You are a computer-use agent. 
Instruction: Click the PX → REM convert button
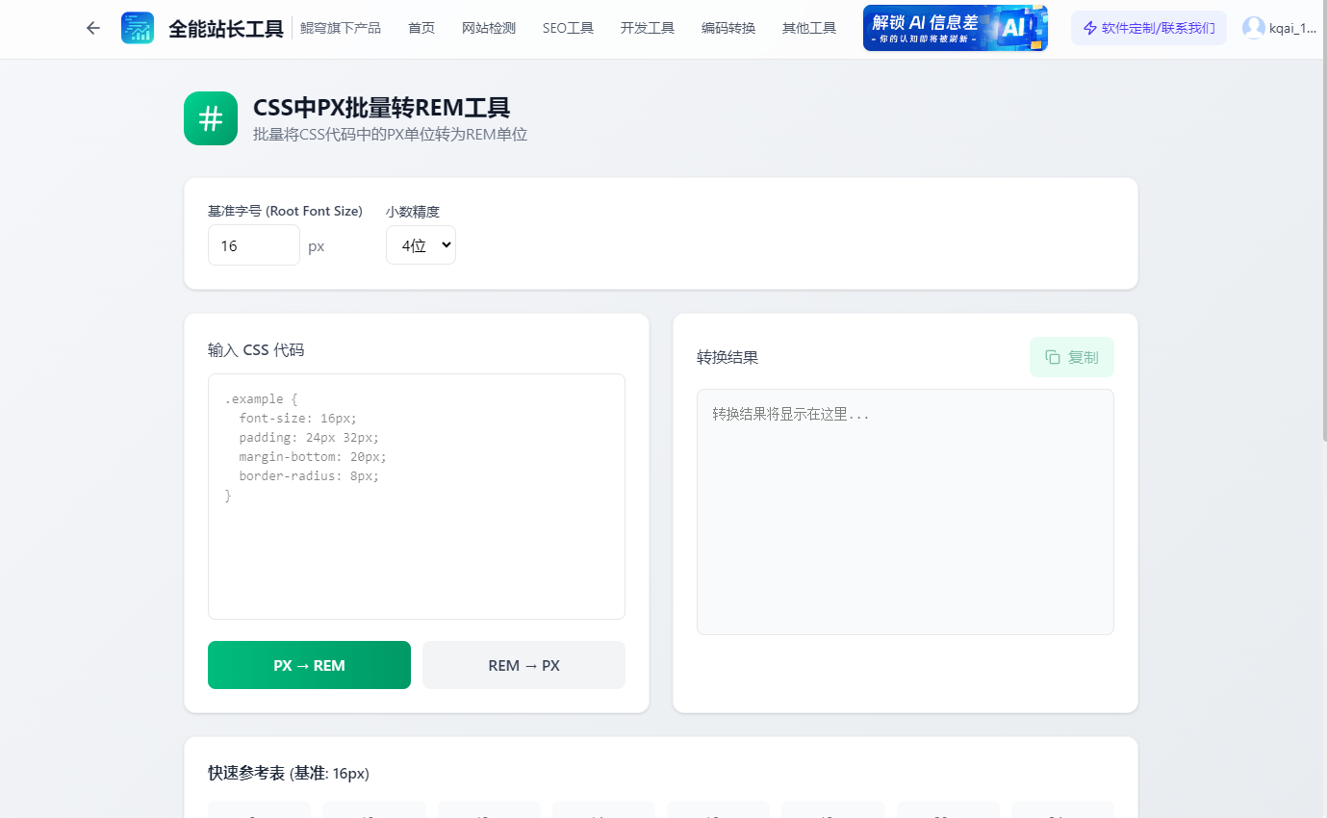pos(309,664)
